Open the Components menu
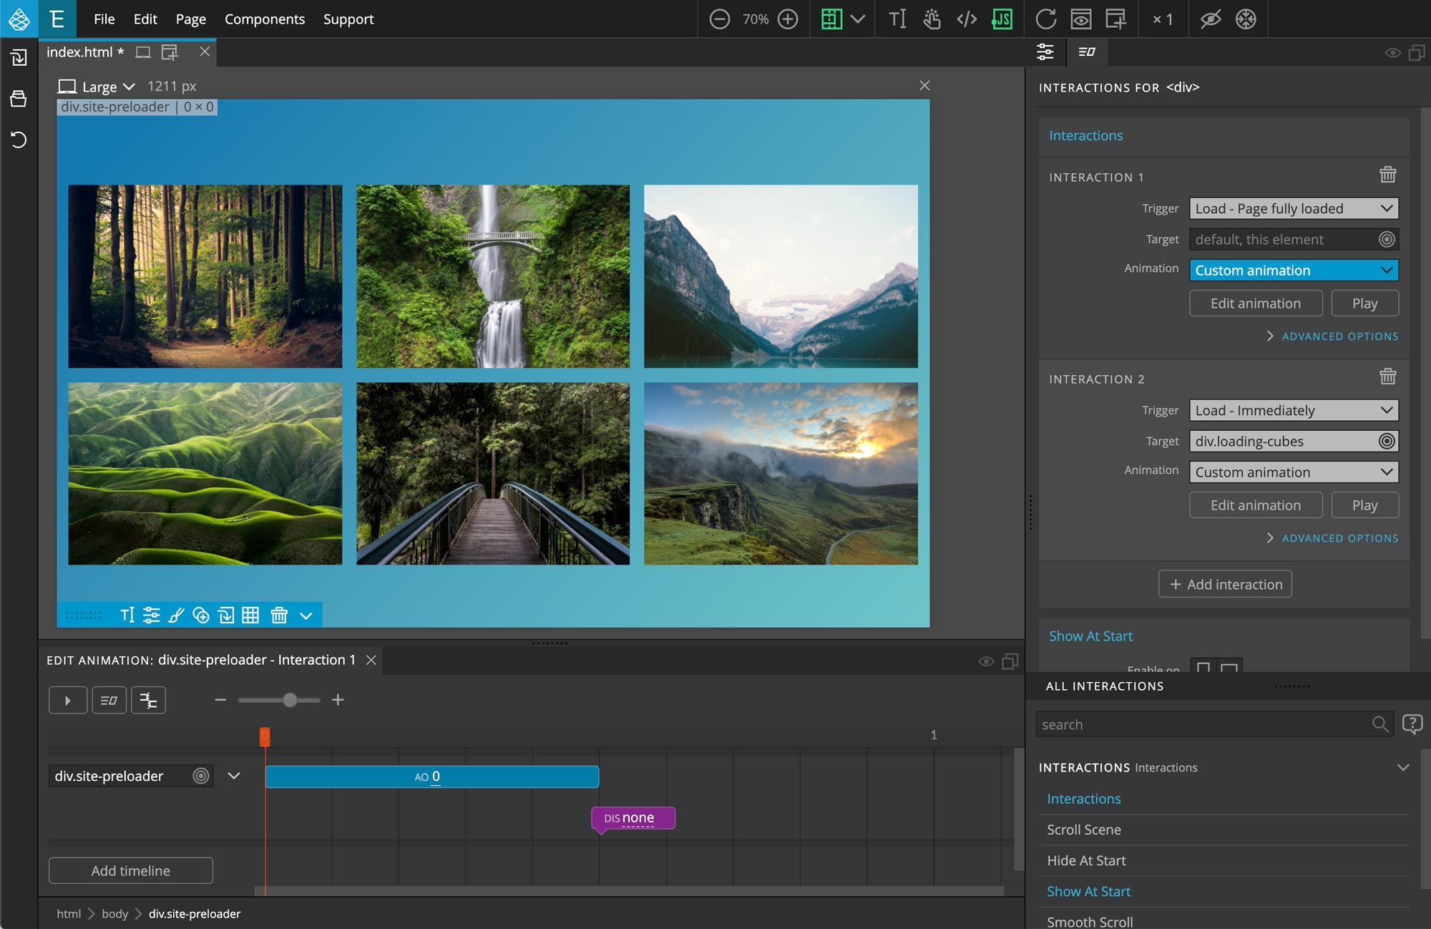Image resolution: width=1431 pixels, height=929 pixels. (265, 19)
